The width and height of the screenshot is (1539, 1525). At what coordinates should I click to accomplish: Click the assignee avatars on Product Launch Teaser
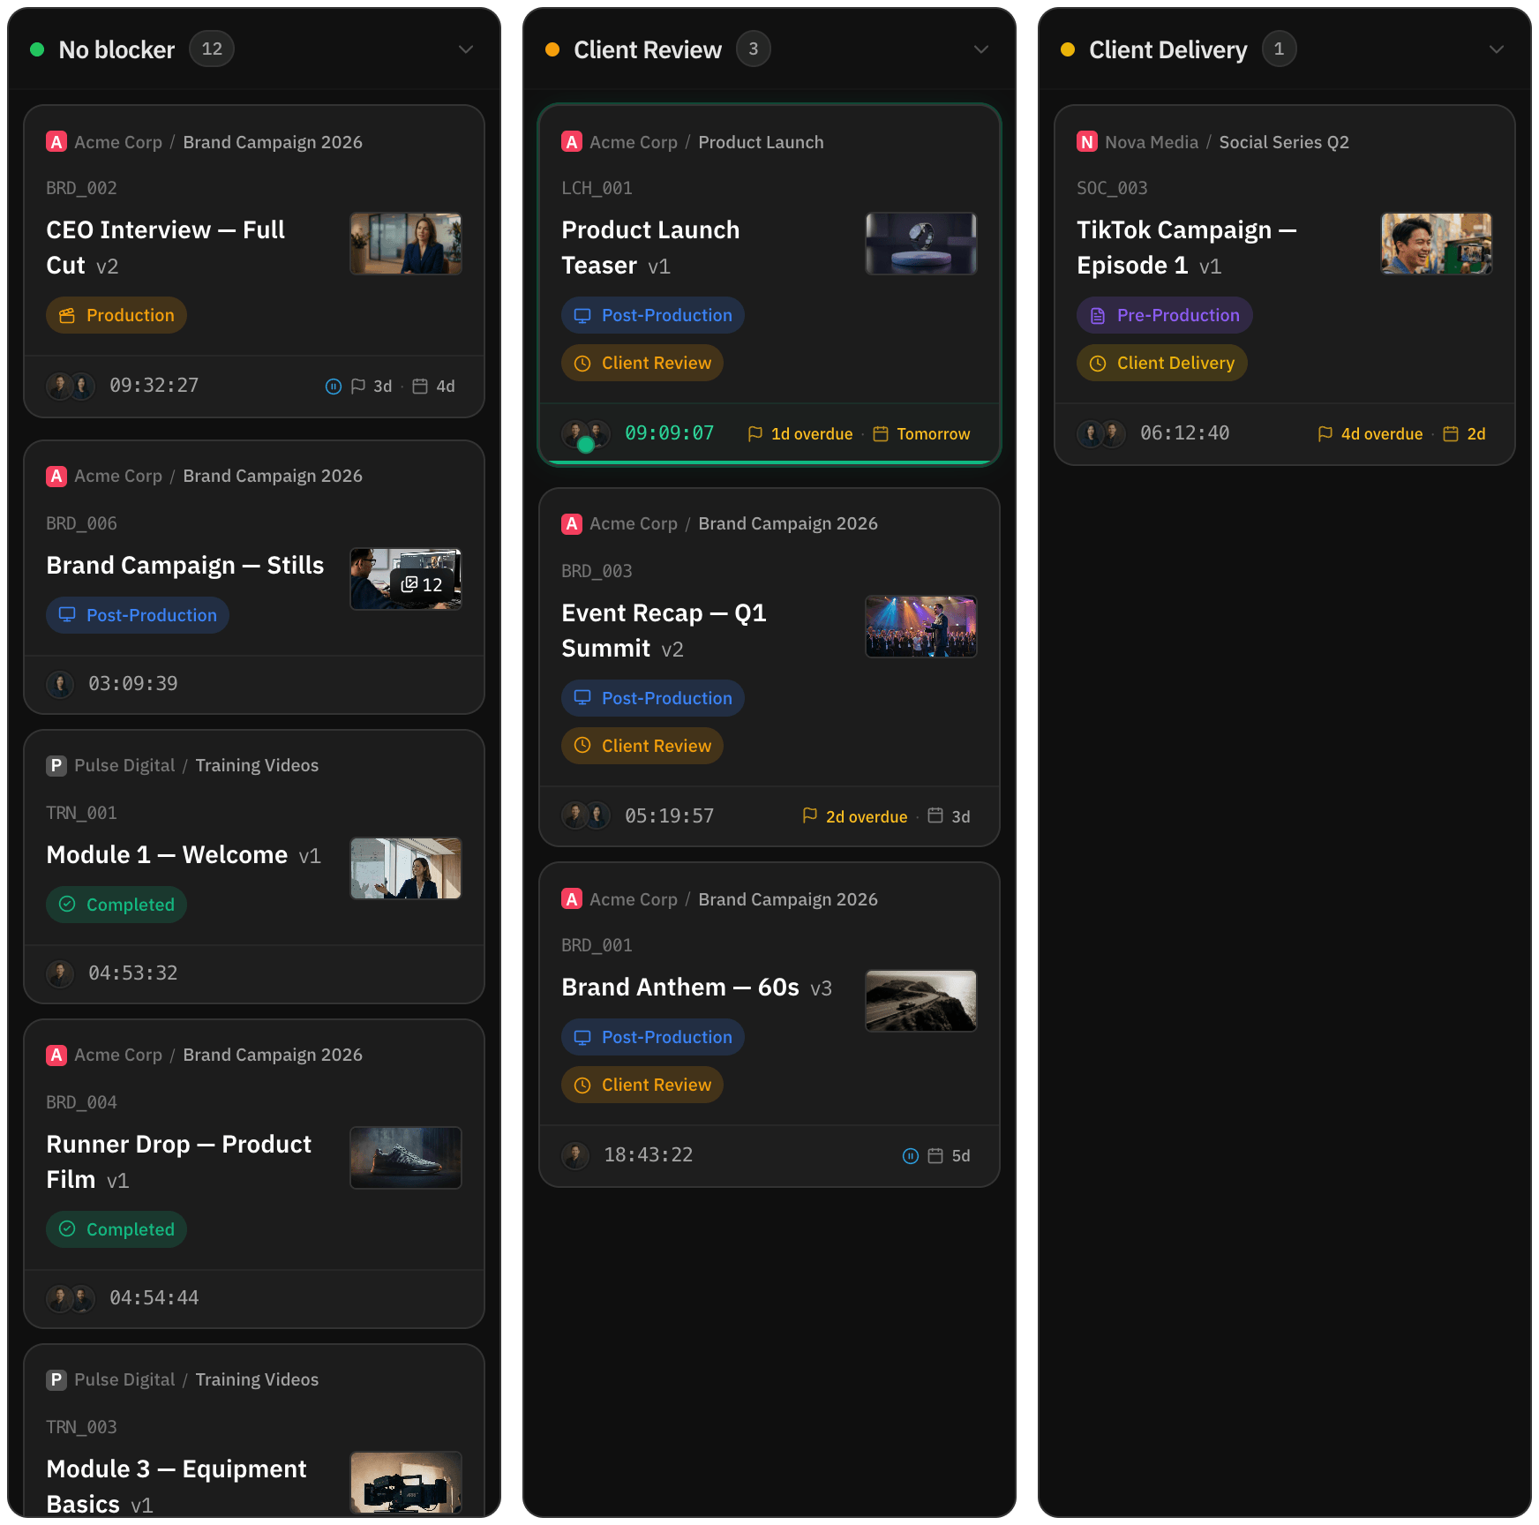click(586, 434)
